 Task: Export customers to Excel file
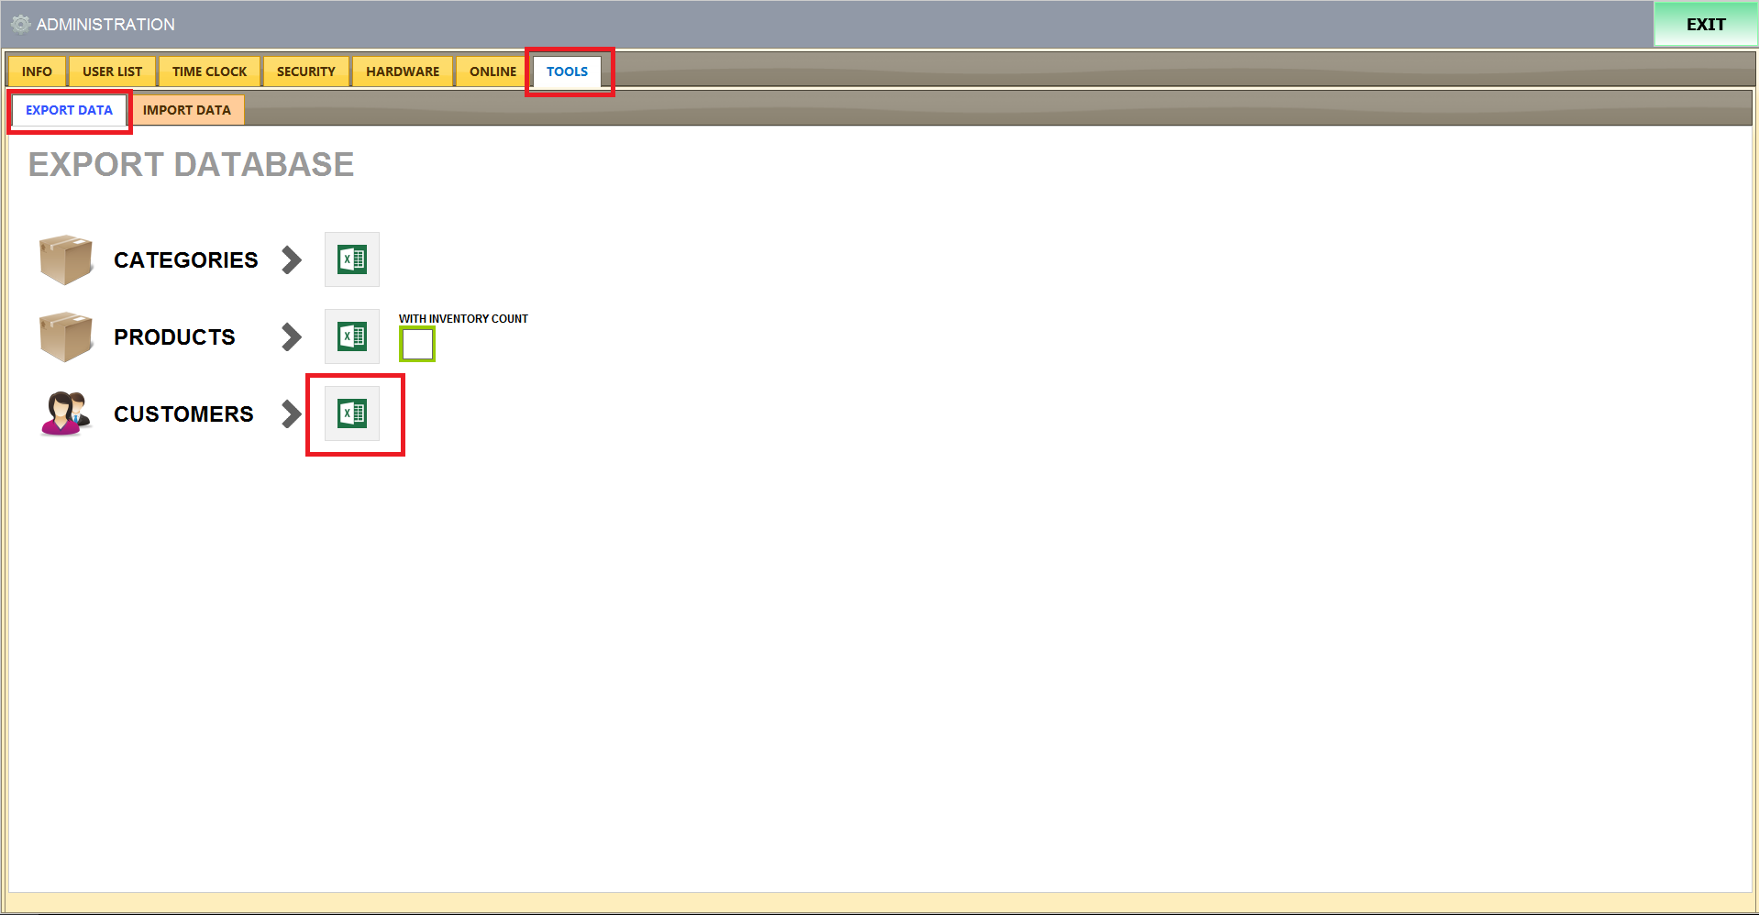(351, 413)
